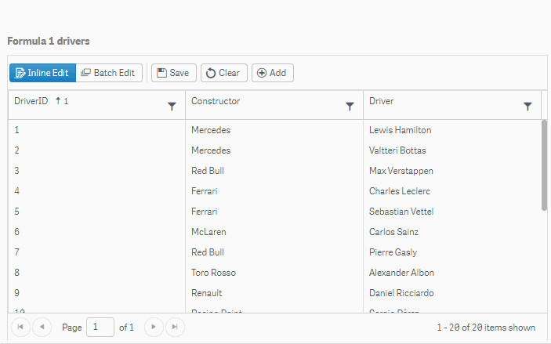Click the page number input field
The height and width of the screenshot is (344, 551).
pyautogui.click(x=100, y=327)
